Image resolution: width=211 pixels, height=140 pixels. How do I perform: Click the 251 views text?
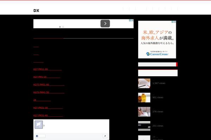click(158, 126)
